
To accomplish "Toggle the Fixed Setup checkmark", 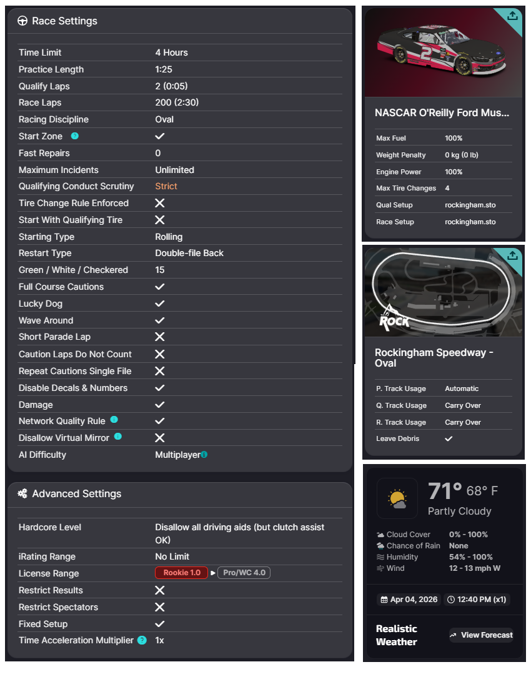I will [160, 623].
